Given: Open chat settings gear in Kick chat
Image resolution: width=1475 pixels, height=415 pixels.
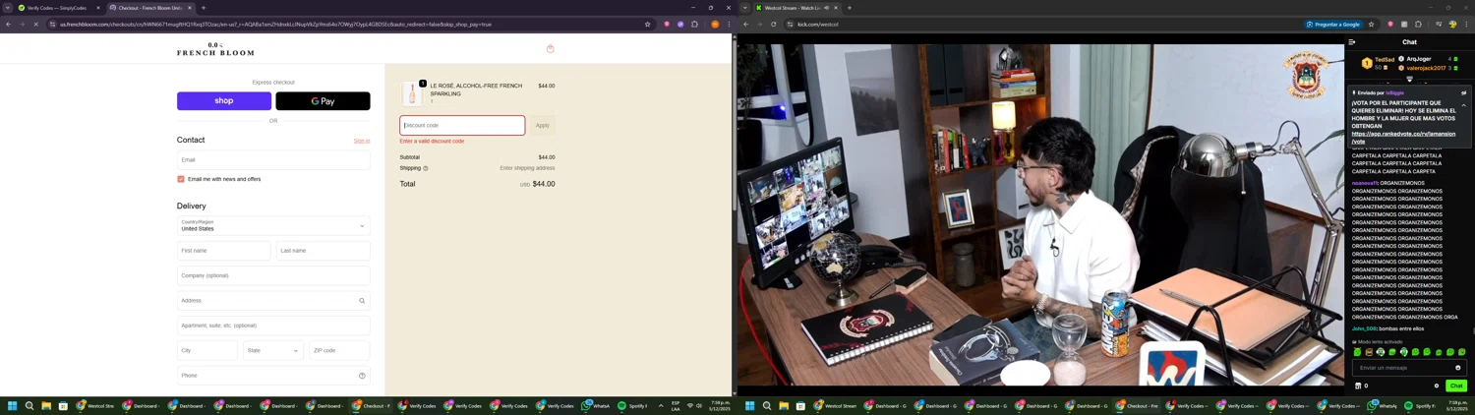Looking at the screenshot, I should pos(1437,385).
